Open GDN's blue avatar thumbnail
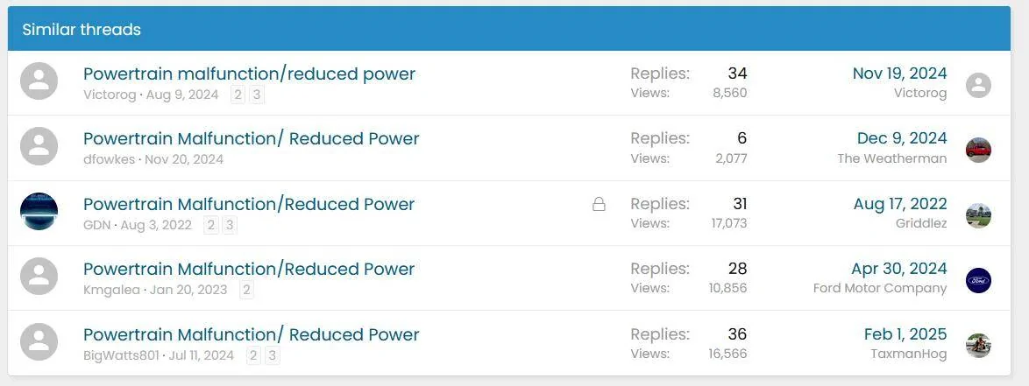1029x386 pixels. pos(39,212)
